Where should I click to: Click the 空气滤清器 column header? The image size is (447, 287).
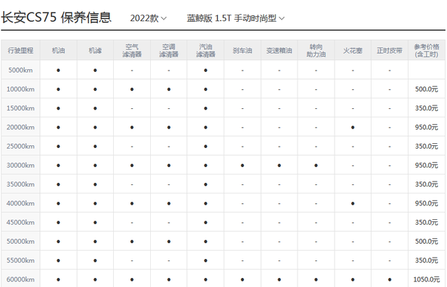[132, 50]
